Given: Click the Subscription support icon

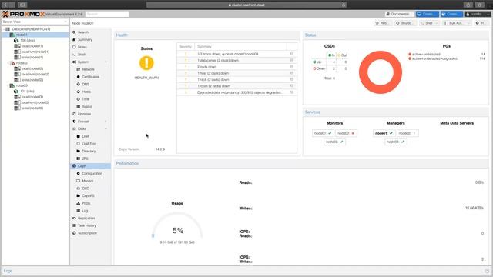Looking at the screenshot, I should [x=74, y=233].
